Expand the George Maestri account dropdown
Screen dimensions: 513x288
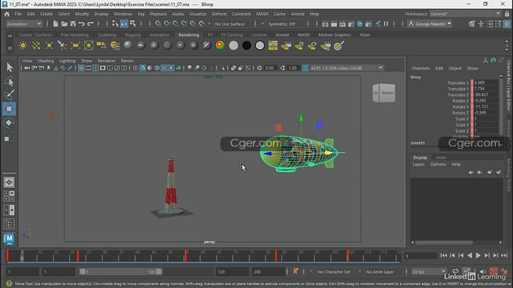[x=430, y=24]
